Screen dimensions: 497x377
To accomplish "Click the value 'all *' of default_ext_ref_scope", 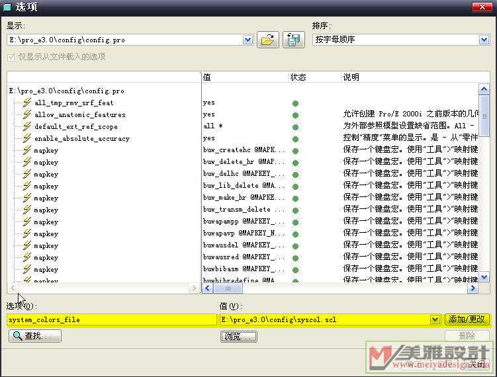I will click(212, 126).
